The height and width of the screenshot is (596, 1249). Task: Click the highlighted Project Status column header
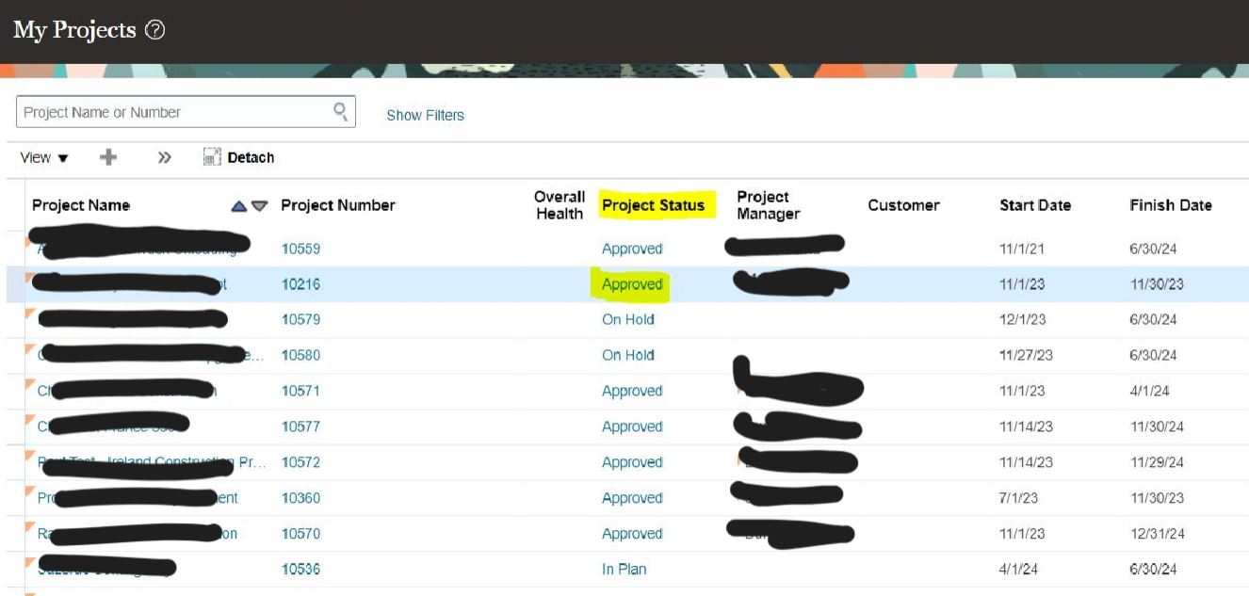point(655,204)
